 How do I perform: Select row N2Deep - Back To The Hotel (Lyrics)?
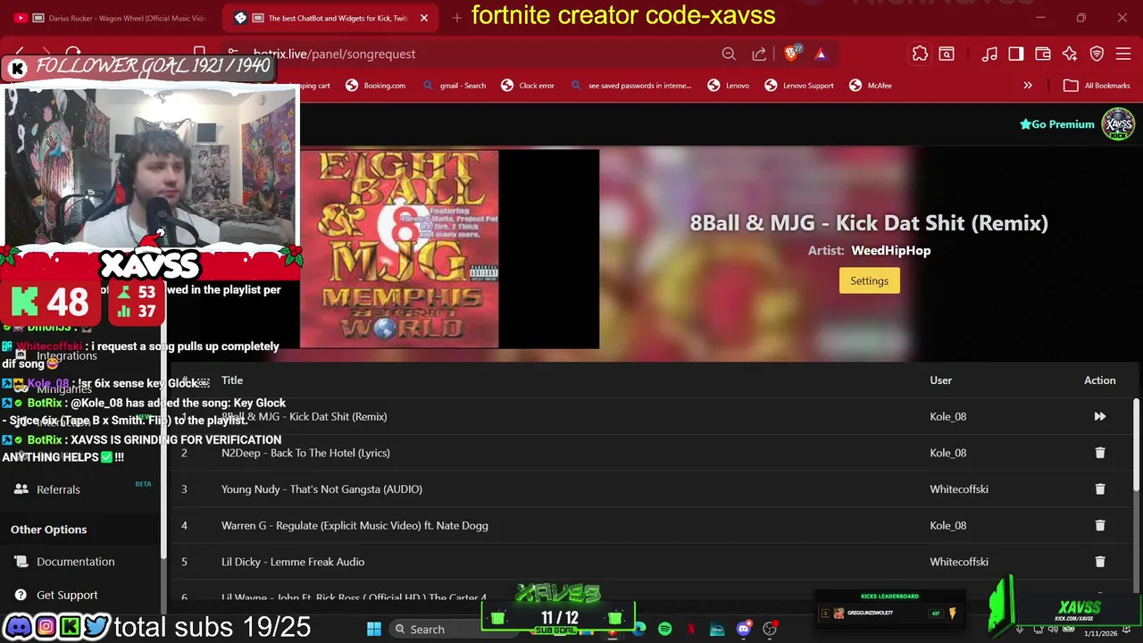pyautogui.click(x=650, y=453)
